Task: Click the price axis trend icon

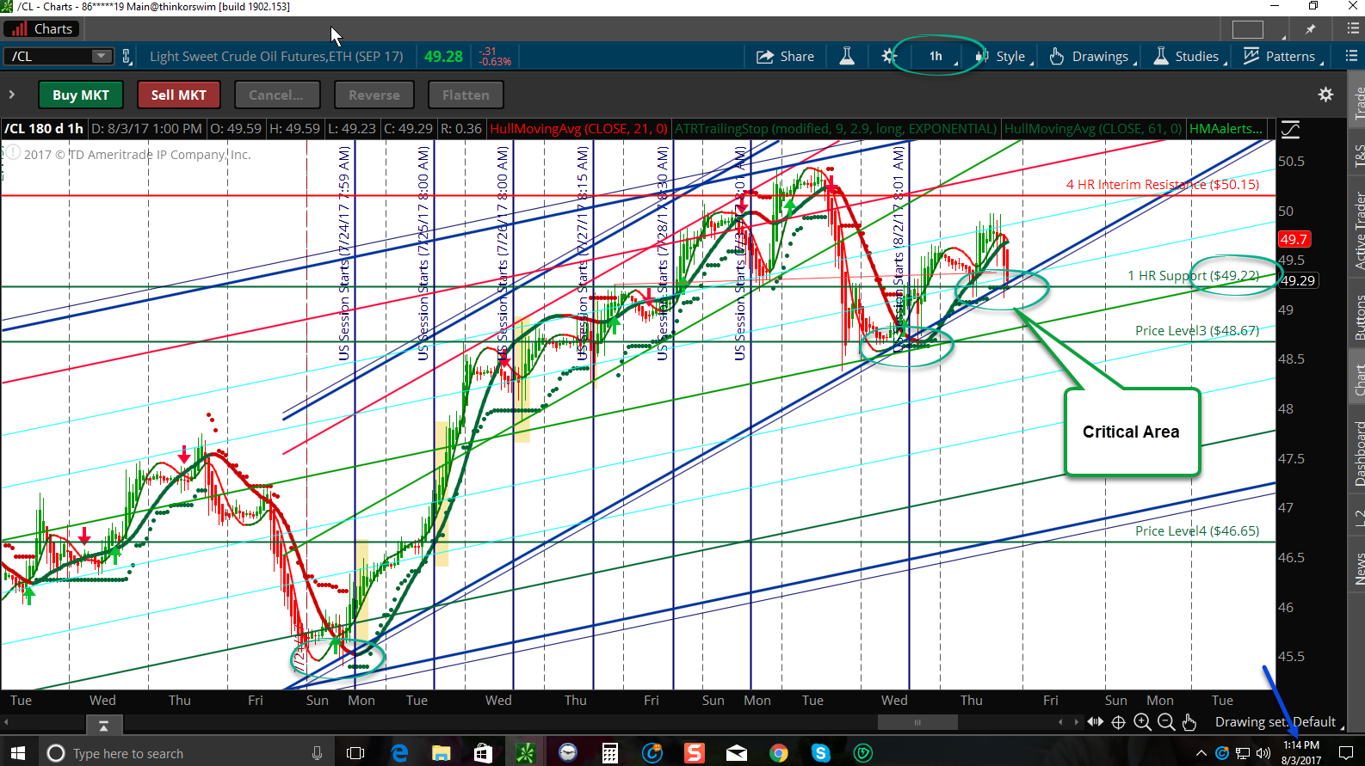Action: [x=1291, y=130]
